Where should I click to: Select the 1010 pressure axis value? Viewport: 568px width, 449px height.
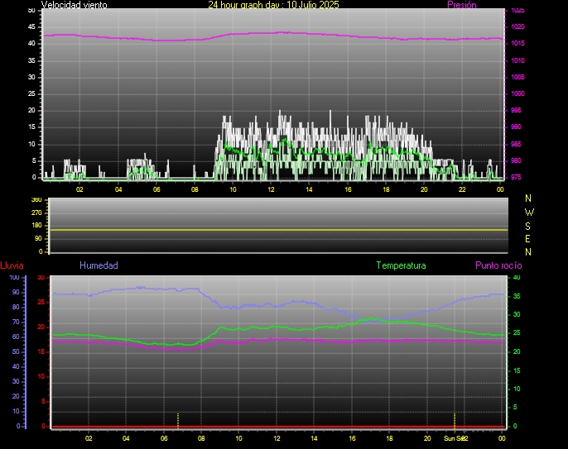tap(517, 60)
